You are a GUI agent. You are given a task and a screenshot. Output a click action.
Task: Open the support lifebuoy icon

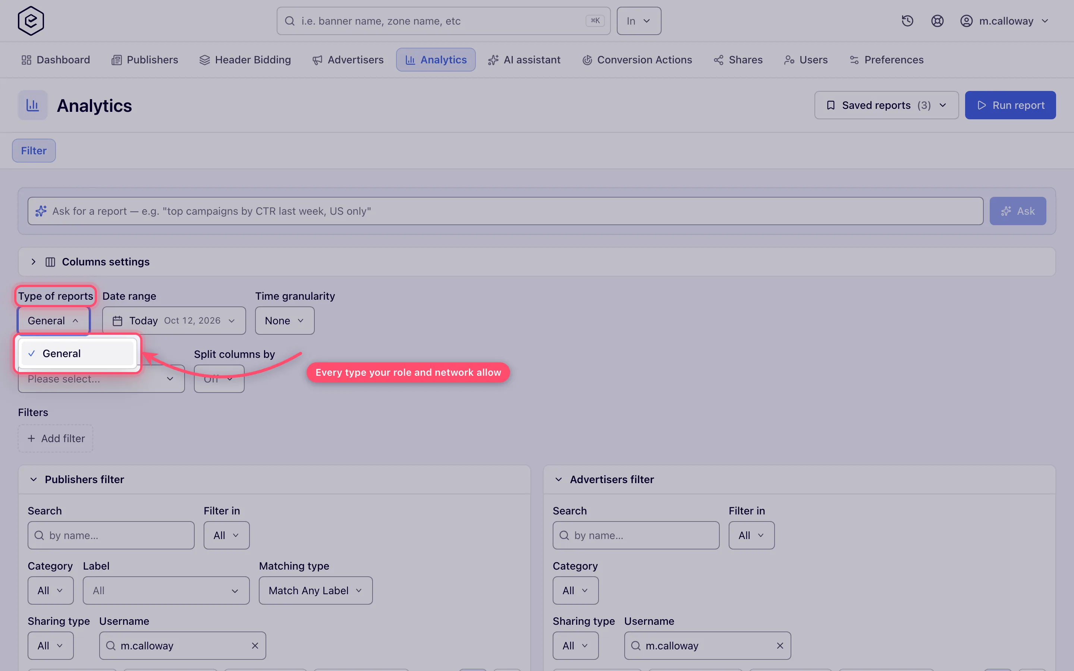point(937,21)
